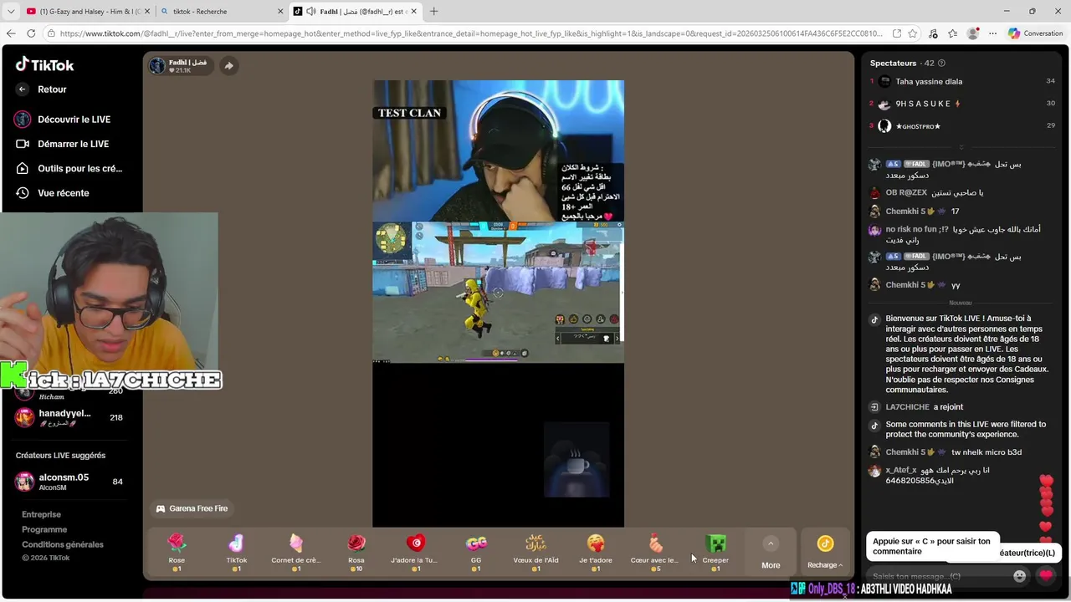Send the Cornet de crème gift

tap(296, 553)
